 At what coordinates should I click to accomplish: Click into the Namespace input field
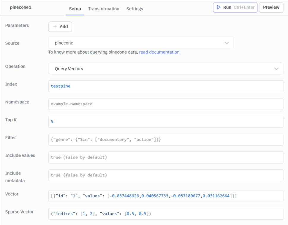[x=166, y=104]
